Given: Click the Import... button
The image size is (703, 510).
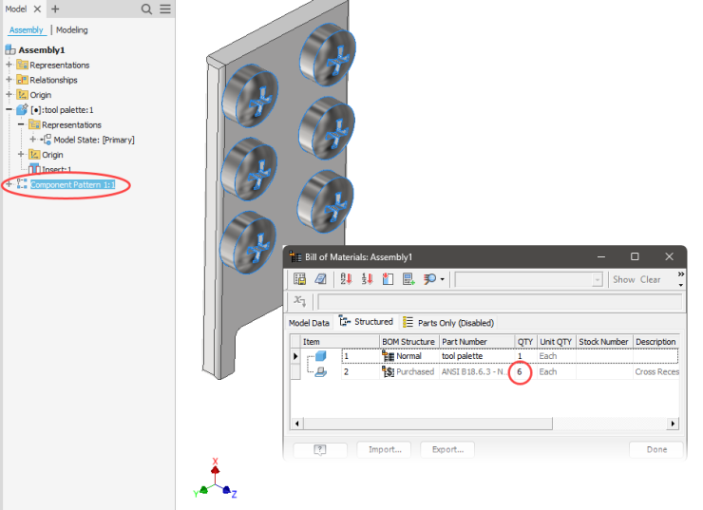Looking at the screenshot, I should point(384,449).
